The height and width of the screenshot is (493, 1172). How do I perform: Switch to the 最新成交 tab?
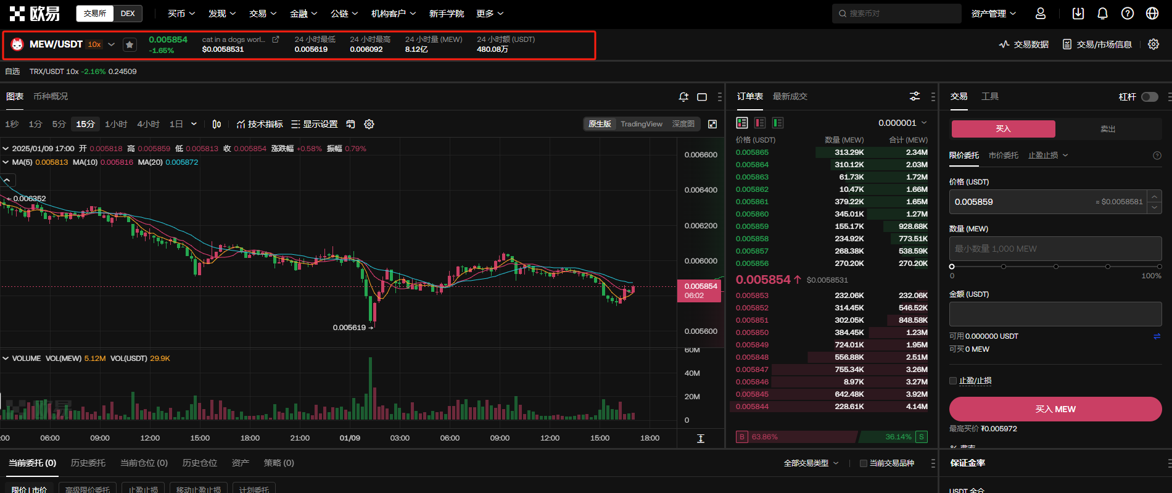coord(790,96)
